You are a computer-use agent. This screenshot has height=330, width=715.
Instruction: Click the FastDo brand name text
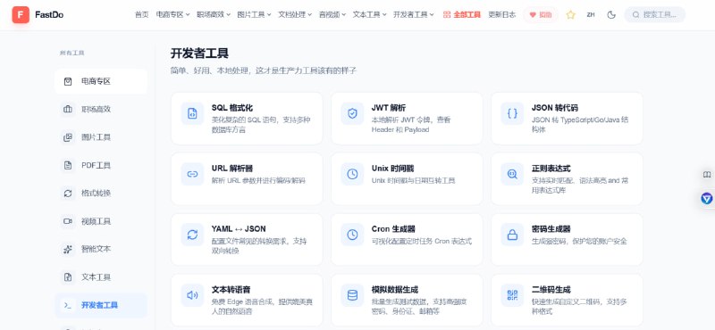coord(49,14)
